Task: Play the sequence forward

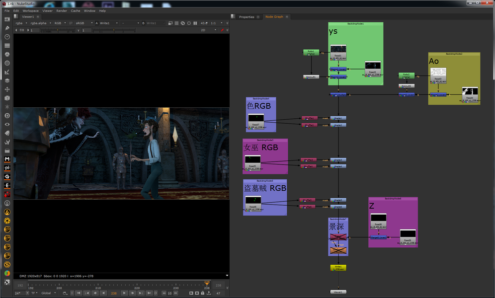Action: click(x=124, y=293)
